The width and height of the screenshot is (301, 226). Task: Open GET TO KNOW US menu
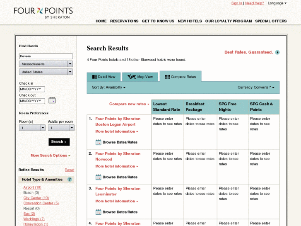(158, 21)
